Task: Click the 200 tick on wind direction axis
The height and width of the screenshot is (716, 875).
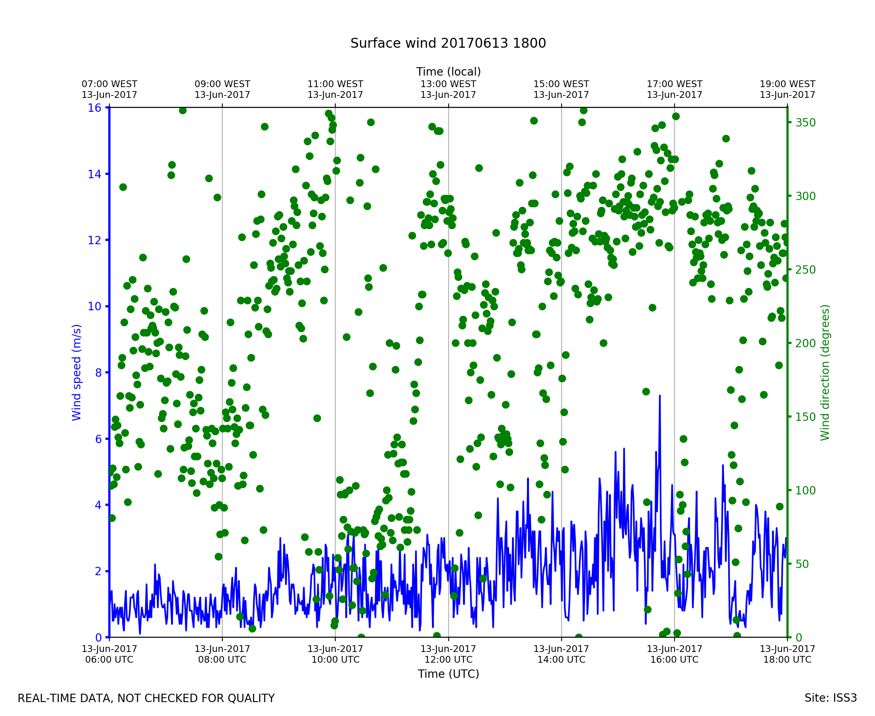Action: click(805, 343)
